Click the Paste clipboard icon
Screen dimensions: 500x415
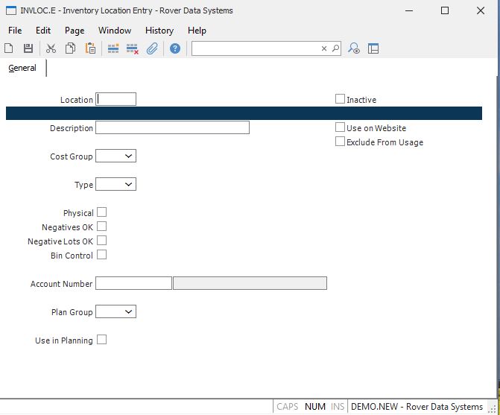(x=90, y=48)
